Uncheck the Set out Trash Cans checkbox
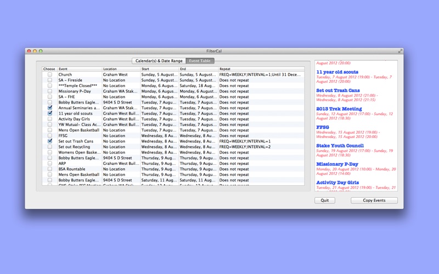 pyautogui.click(x=50, y=141)
